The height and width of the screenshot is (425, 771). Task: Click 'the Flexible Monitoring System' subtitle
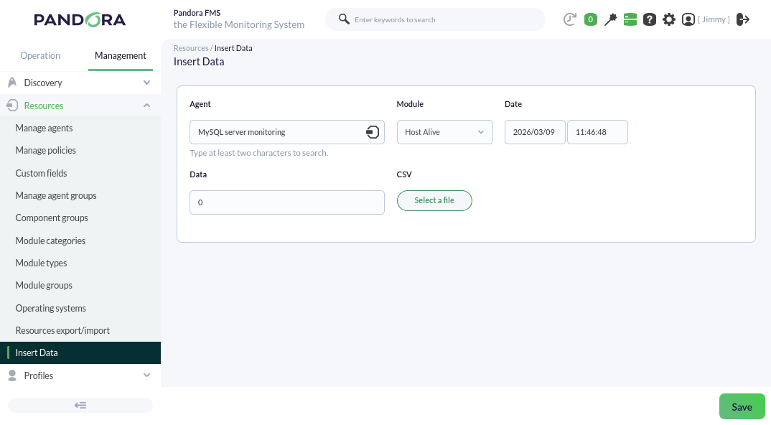coord(239,24)
